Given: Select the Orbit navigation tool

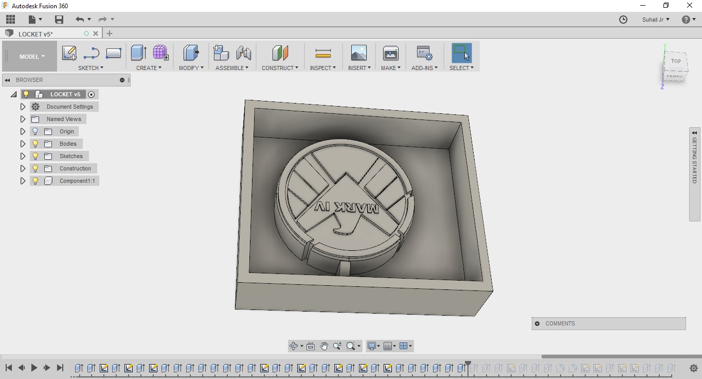Looking at the screenshot, I should 294,346.
